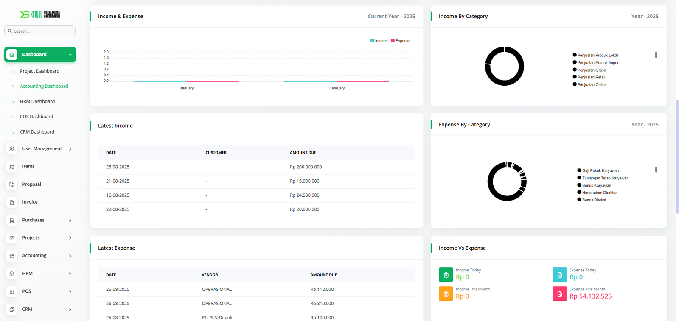Click the Items cart icon in sidebar

coord(12,167)
